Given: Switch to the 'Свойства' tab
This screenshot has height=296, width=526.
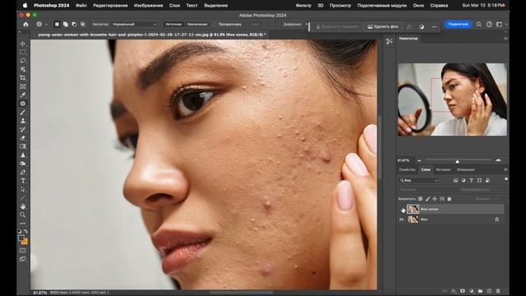Looking at the screenshot, I should (408, 169).
